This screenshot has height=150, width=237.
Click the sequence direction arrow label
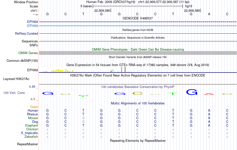(35, 14)
